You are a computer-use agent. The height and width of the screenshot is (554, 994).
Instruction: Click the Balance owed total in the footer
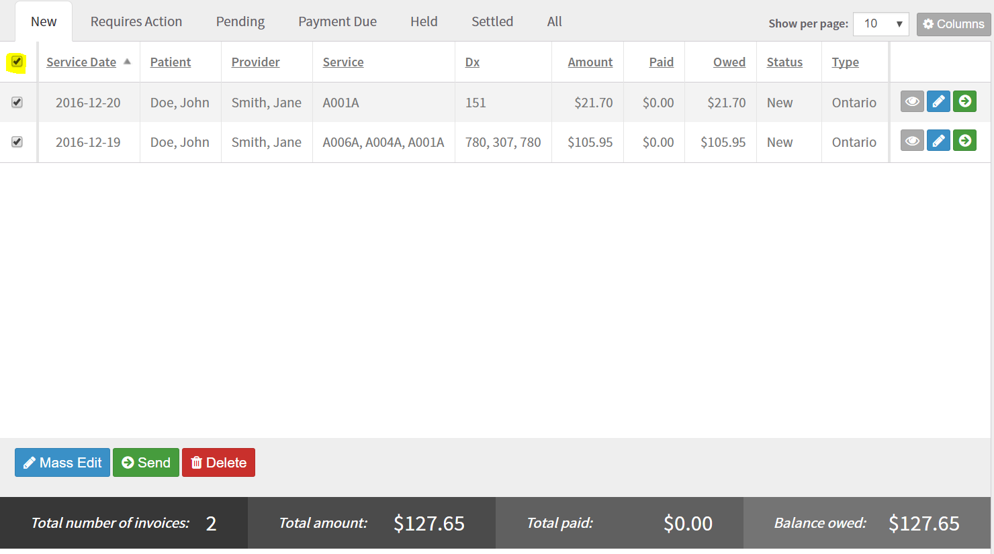pyautogui.click(x=923, y=523)
